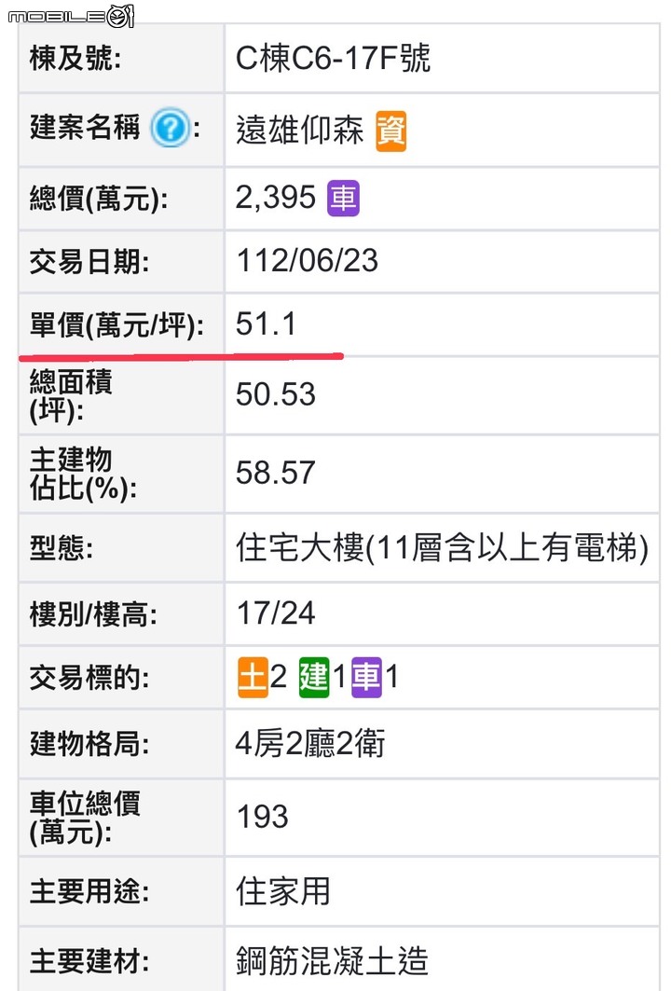Click the total price value 2,395
The width and height of the screenshot is (671, 991).
(x=276, y=198)
